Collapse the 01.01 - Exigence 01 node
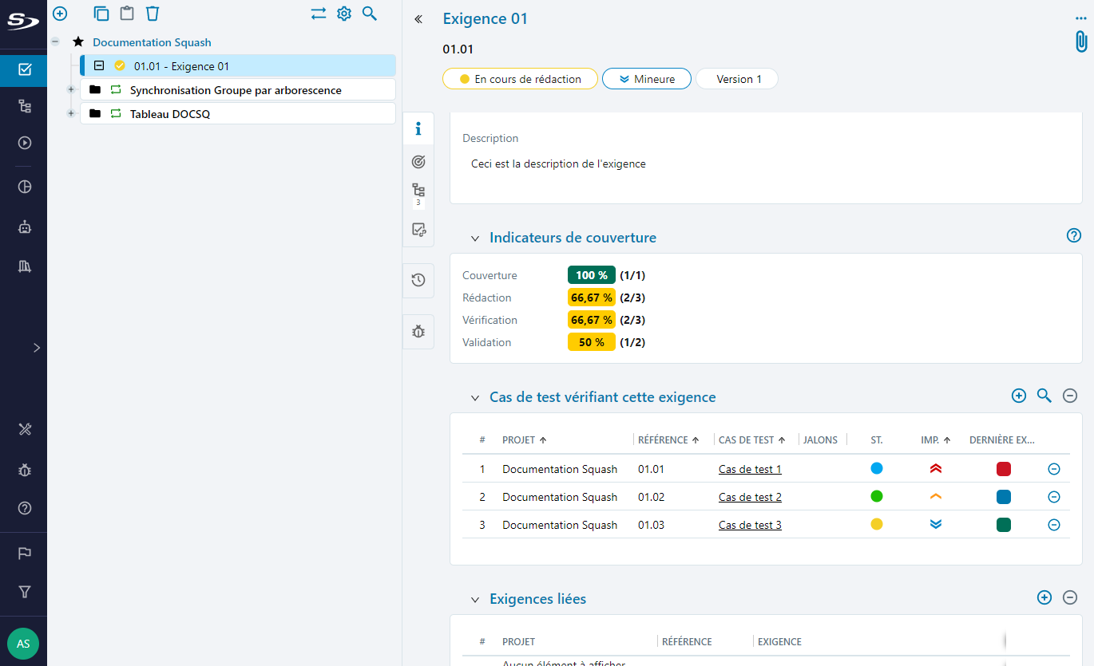 pyautogui.click(x=99, y=66)
